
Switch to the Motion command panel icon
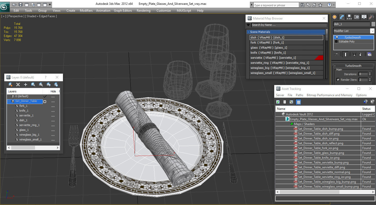[x=357, y=17]
